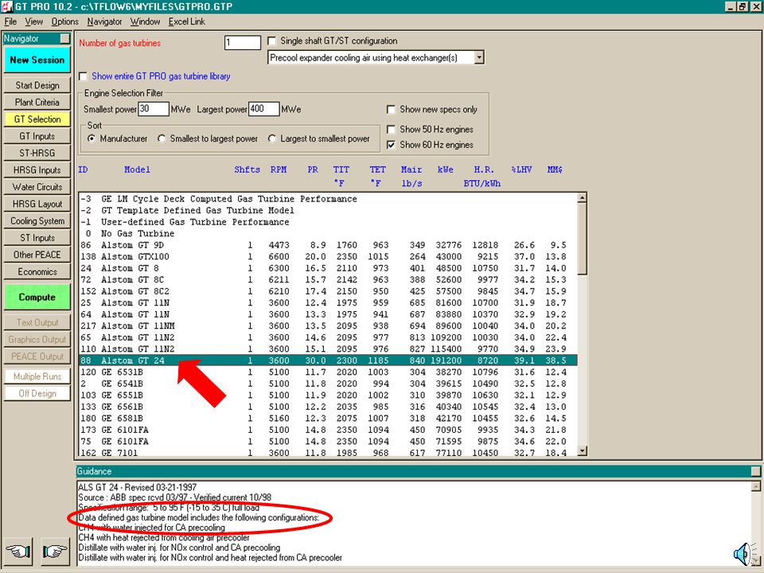Uncheck Show 60 Hz engines
The image size is (764, 573).
click(391, 145)
